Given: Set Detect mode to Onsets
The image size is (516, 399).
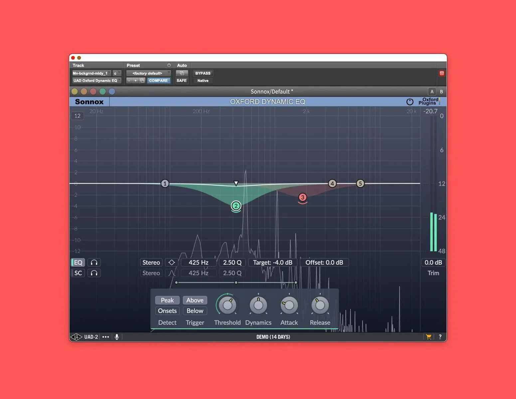Looking at the screenshot, I should [167, 311].
